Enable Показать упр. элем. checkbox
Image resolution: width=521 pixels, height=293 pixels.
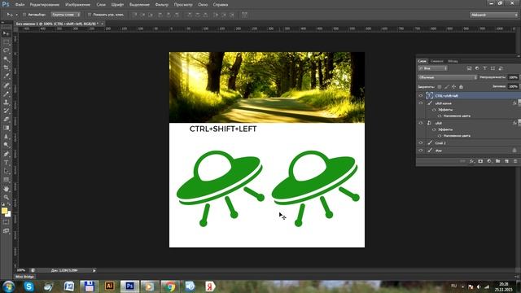[90, 15]
